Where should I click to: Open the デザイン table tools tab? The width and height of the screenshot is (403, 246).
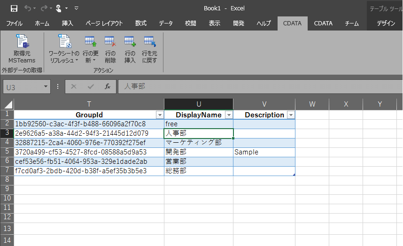pyautogui.click(x=386, y=23)
